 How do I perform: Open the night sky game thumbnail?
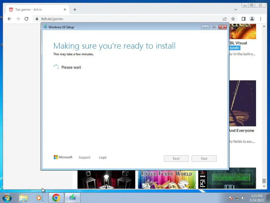coord(243,103)
